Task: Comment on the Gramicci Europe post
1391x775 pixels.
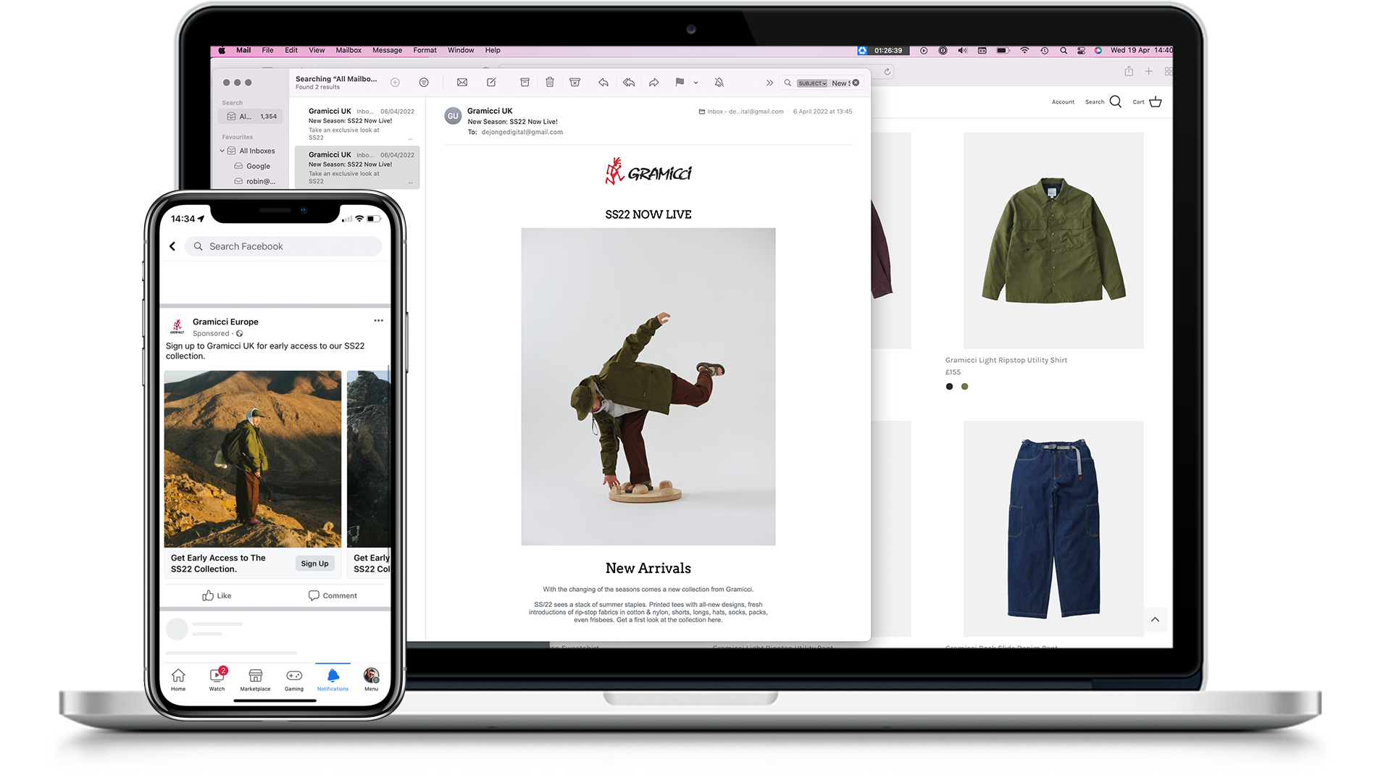Action: pos(333,595)
